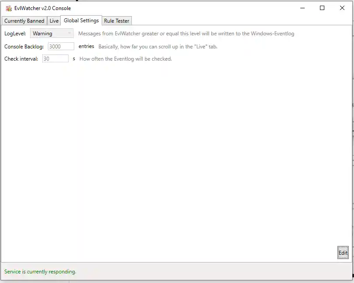The image size is (354, 283).
Task: Click the 'Console Backlog:' label
Action: tap(24, 47)
